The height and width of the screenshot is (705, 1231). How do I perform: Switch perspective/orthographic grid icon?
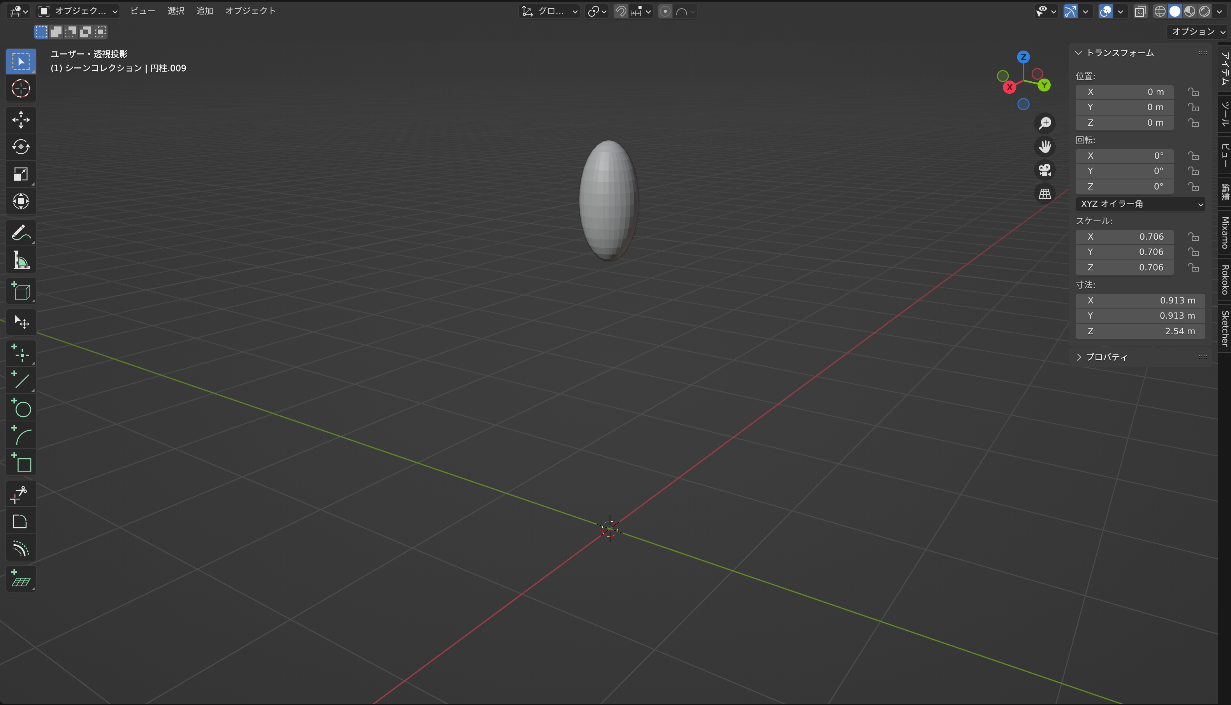(x=1045, y=194)
